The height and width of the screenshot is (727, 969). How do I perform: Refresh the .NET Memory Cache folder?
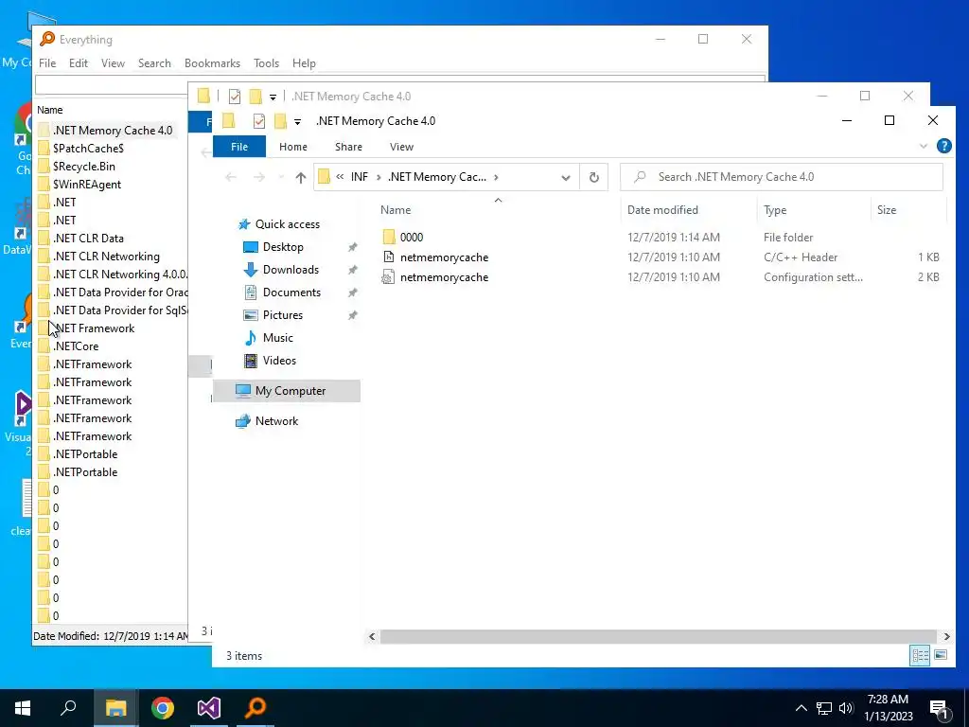594,177
